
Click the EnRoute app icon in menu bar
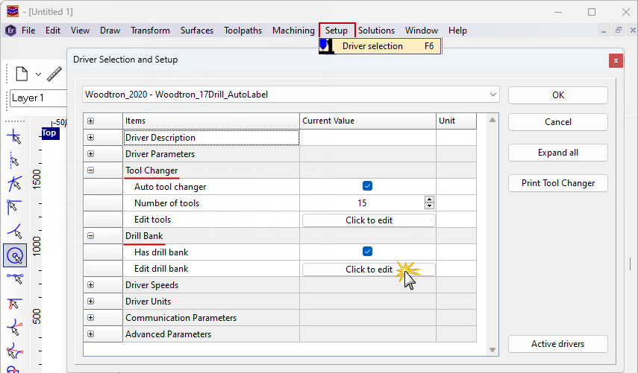coord(10,31)
